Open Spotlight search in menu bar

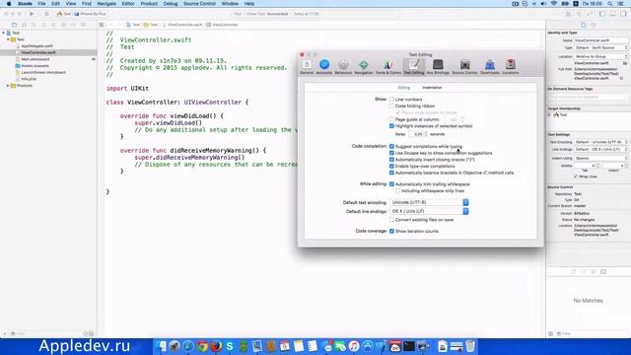point(610,4)
